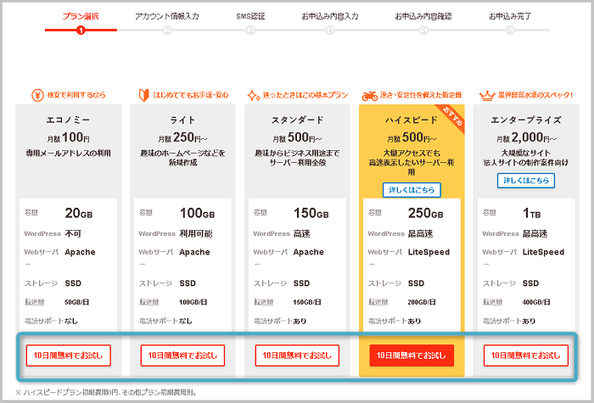
Task: Click WordPress 高速 on Standard card
Action: (302, 233)
